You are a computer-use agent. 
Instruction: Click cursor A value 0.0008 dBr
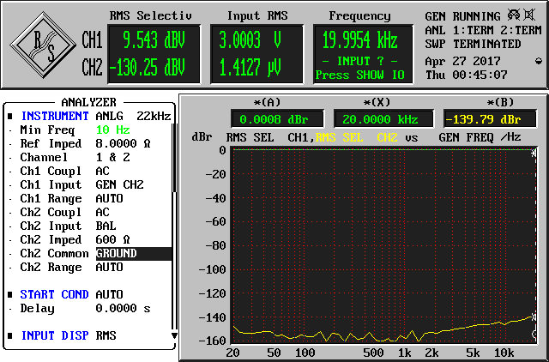pyautogui.click(x=274, y=120)
